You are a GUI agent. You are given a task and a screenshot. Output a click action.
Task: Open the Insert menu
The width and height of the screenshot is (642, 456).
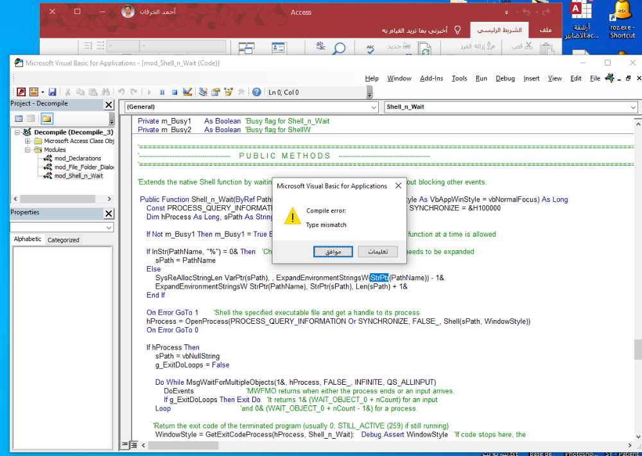[532, 78]
